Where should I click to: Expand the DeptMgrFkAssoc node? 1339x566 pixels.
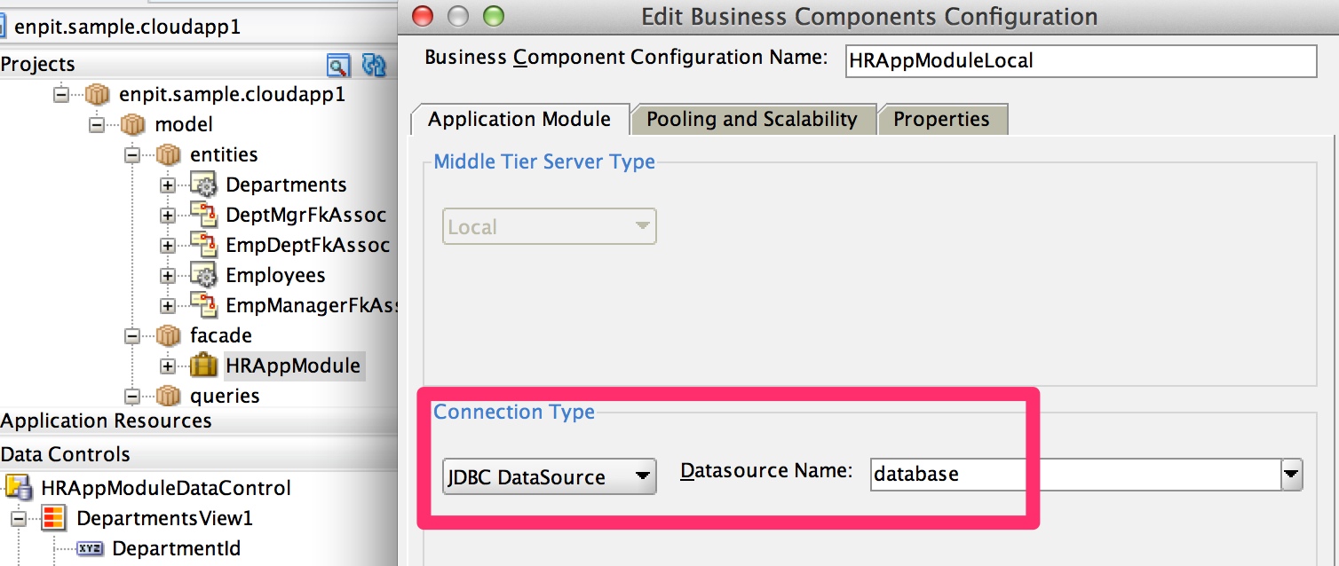[x=167, y=216]
